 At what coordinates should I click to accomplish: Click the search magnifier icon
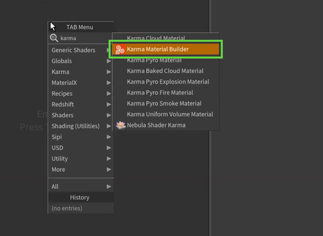click(54, 38)
